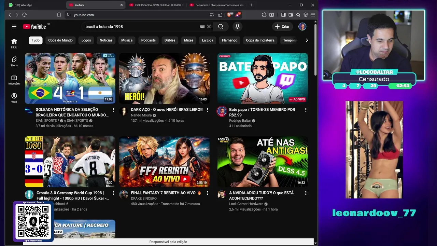Open Inscrições in YouTube sidebar
The height and width of the screenshot is (246, 437).
[14, 80]
